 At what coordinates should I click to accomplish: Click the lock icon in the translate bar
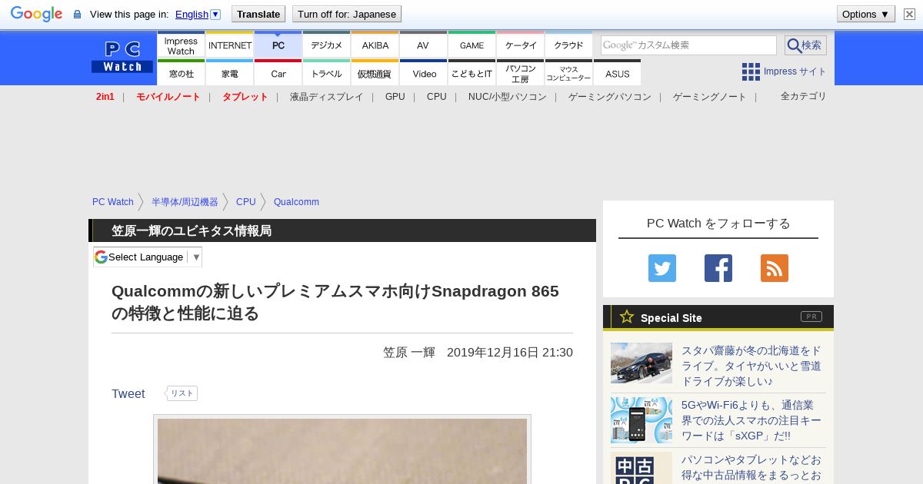(77, 15)
